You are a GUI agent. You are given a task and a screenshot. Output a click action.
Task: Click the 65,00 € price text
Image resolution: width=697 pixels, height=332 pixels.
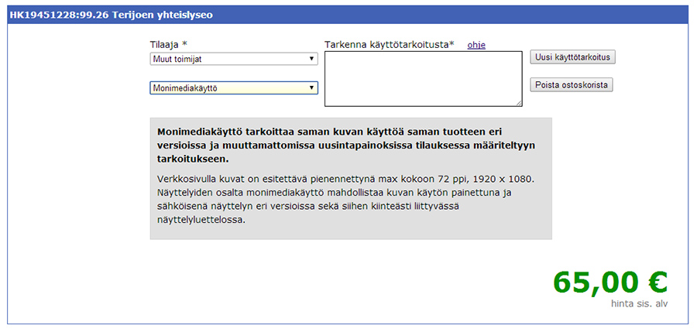click(610, 282)
